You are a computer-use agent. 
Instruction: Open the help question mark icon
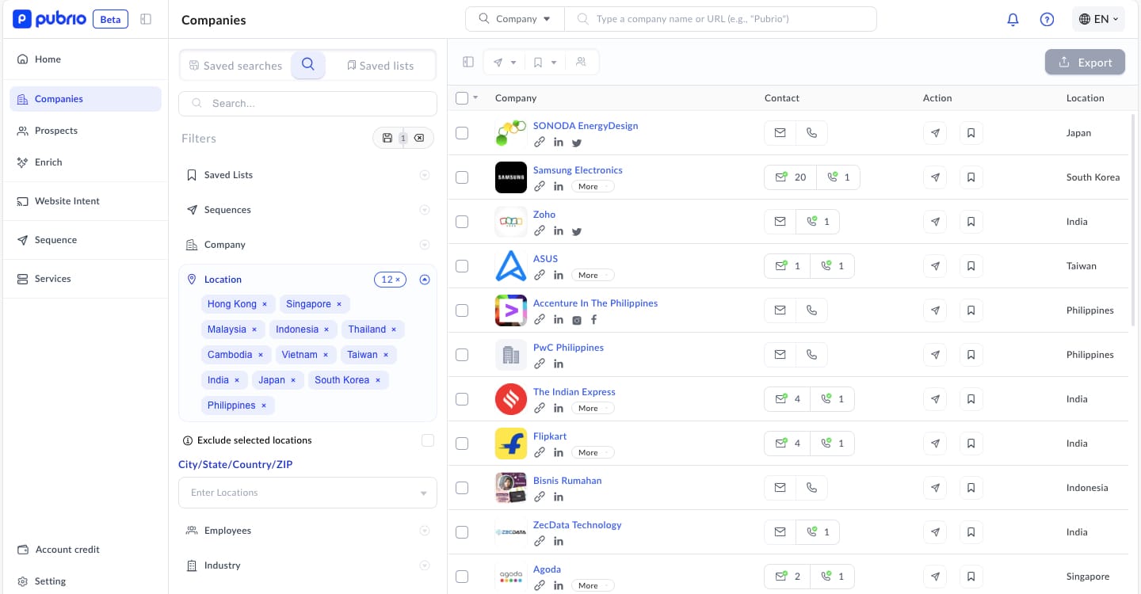click(1047, 20)
